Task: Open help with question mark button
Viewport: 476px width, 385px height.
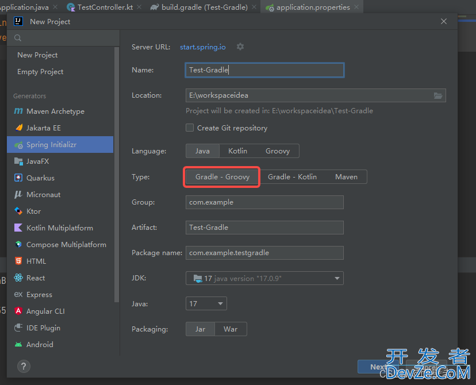Action: [x=24, y=366]
